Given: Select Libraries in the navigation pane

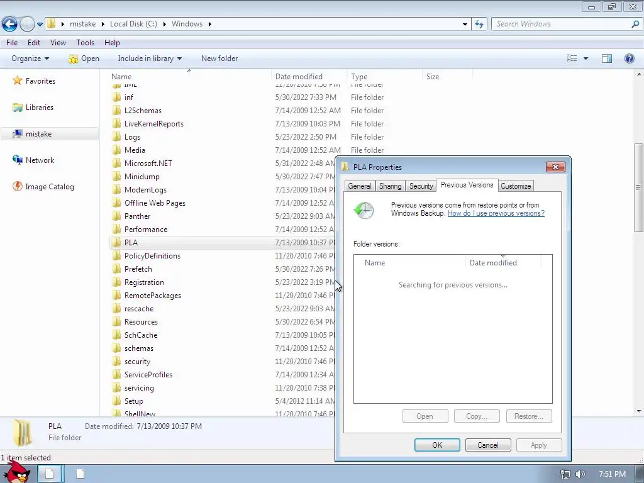Looking at the screenshot, I should [40, 108].
